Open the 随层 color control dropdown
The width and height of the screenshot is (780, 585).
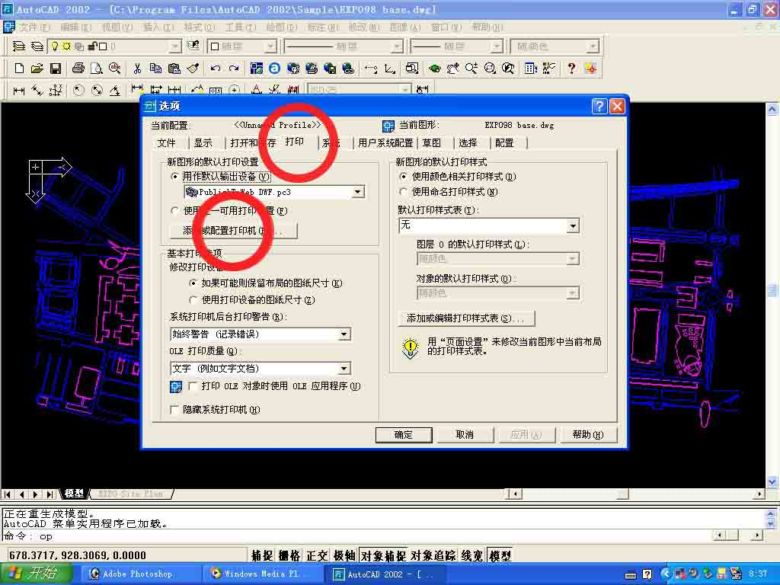(270, 46)
